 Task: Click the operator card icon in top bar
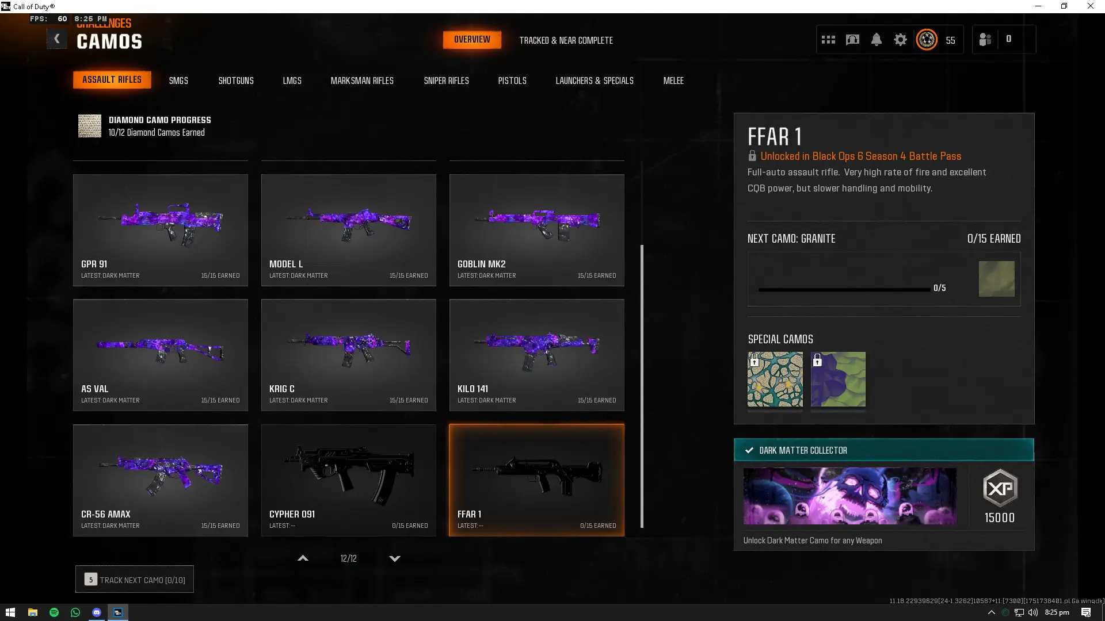click(x=852, y=40)
